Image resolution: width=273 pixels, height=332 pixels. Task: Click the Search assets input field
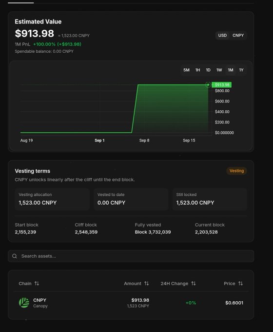pyautogui.click(x=131, y=256)
